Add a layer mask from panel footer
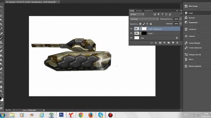Viewport: 211px width, 118px height. coord(160,43)
